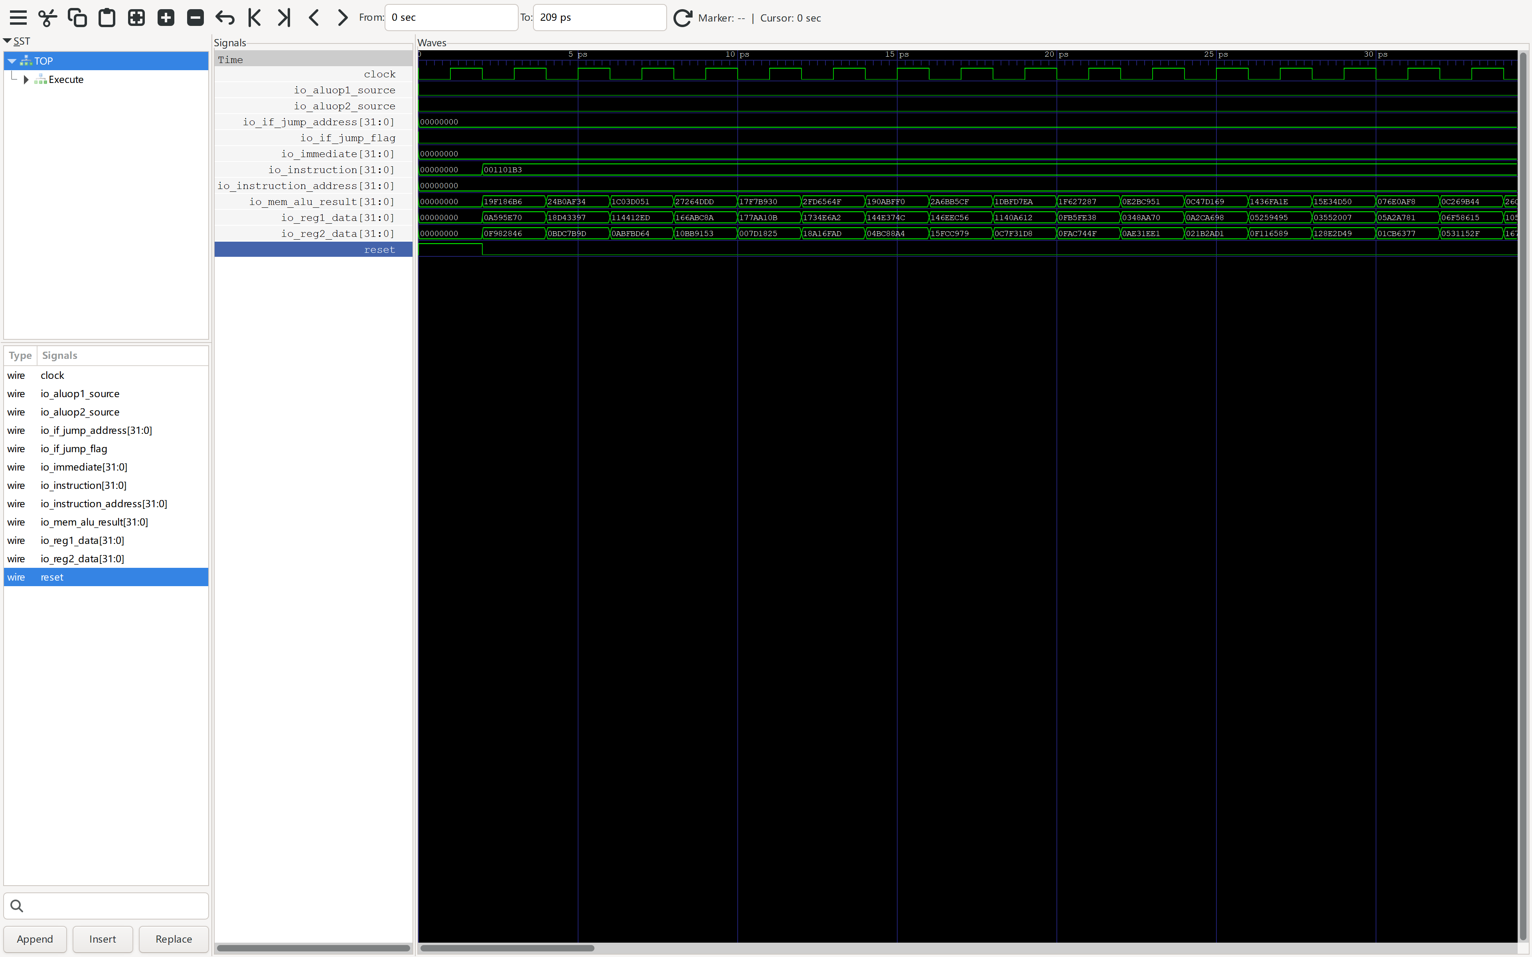
Task: Click the Reload waveform icon
Action: pos(682,18)
